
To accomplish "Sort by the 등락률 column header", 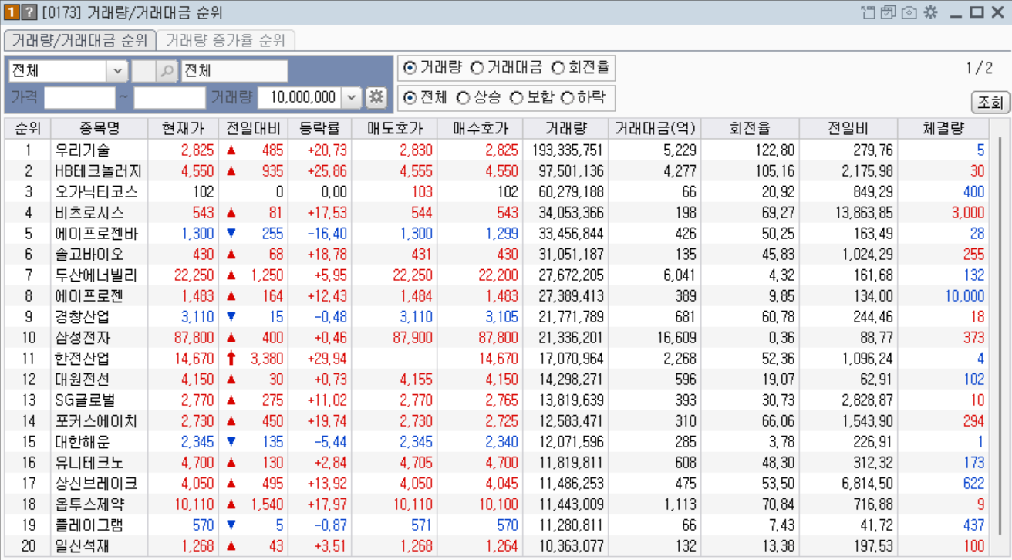I will click(319, 129).
